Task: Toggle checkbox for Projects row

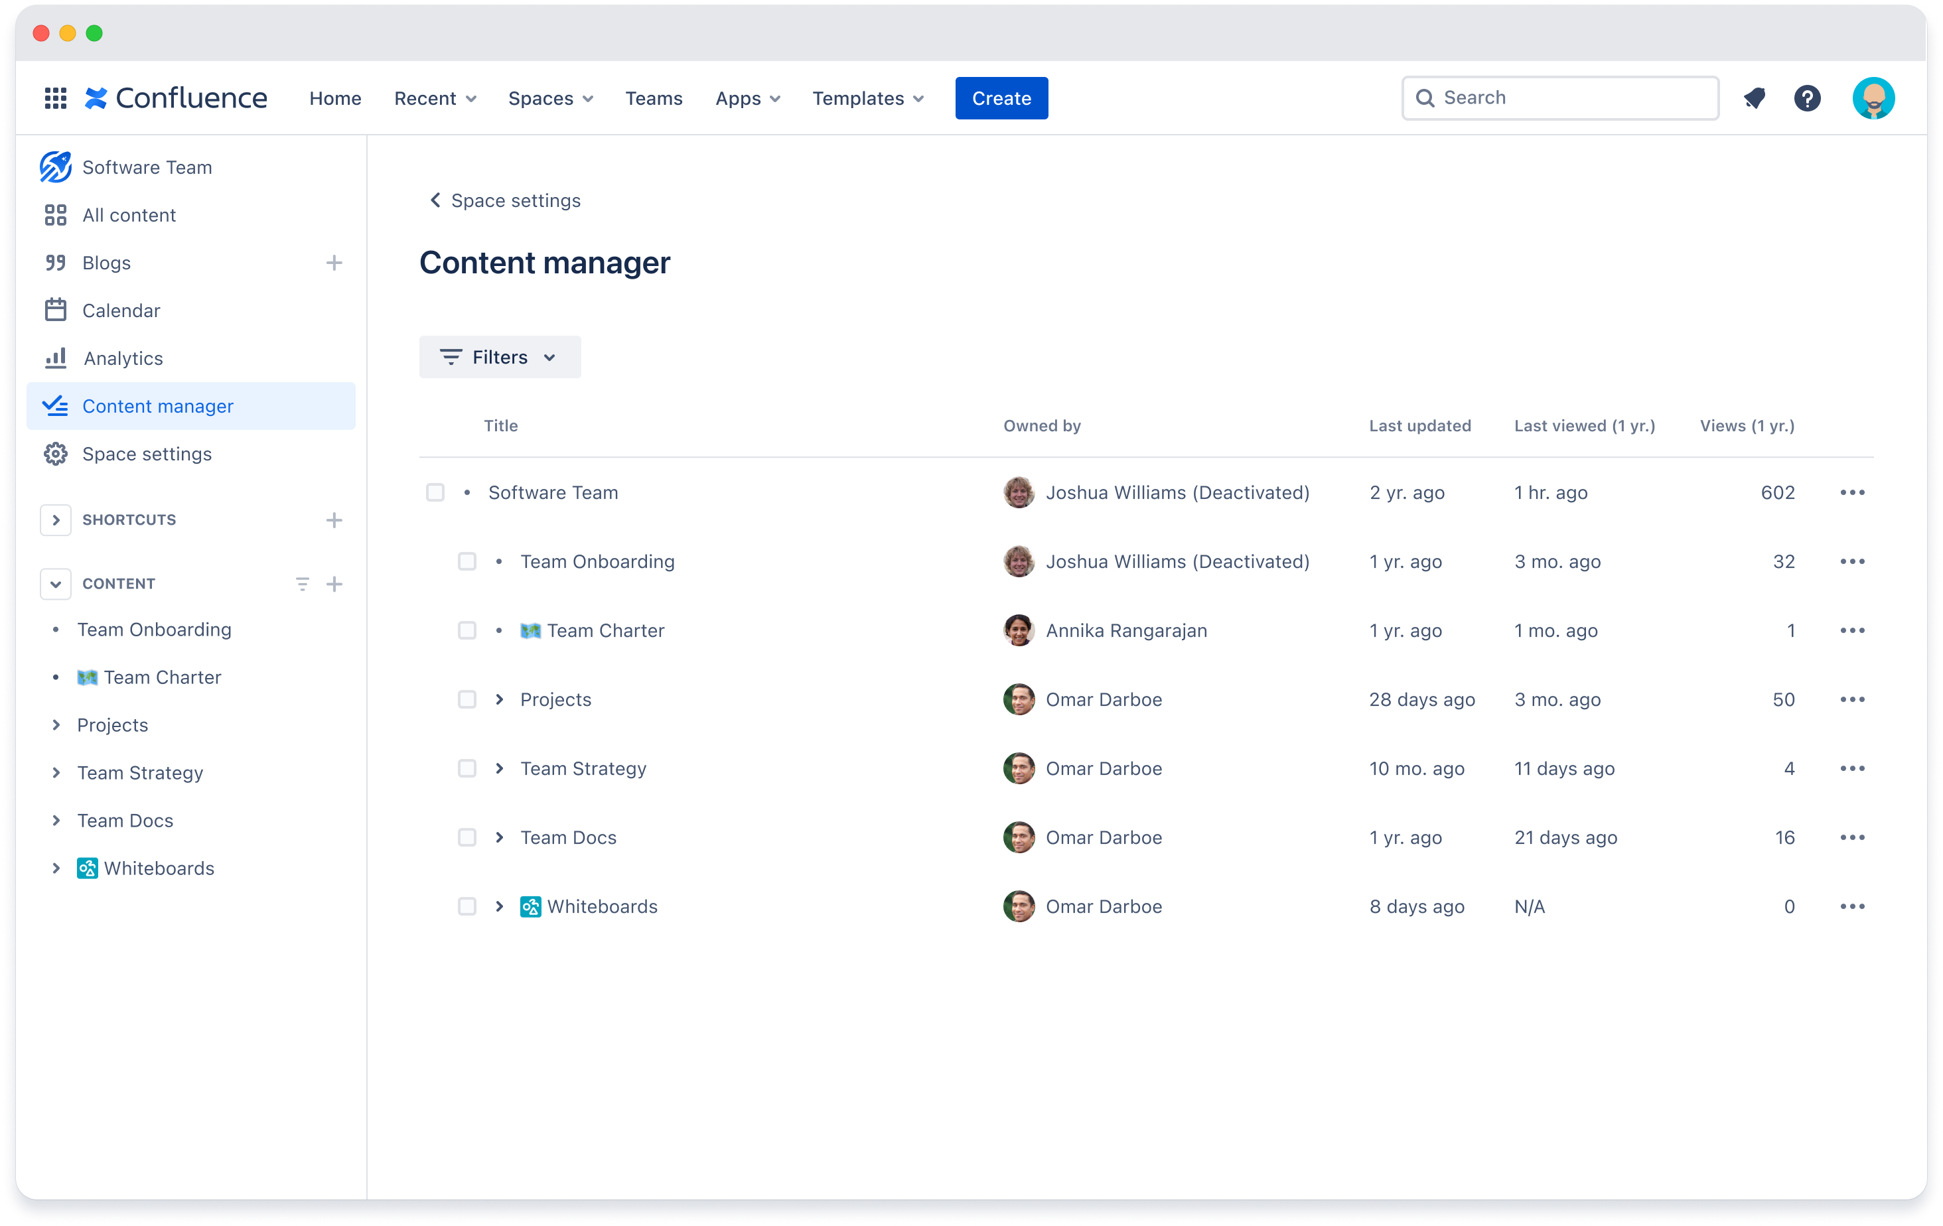Action: point(466,699)
